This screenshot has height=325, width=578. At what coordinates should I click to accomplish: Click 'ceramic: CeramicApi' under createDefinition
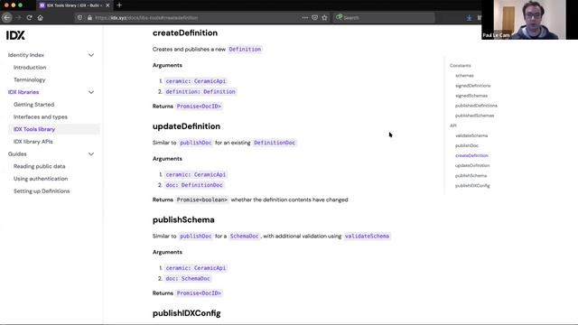point(196,81)
